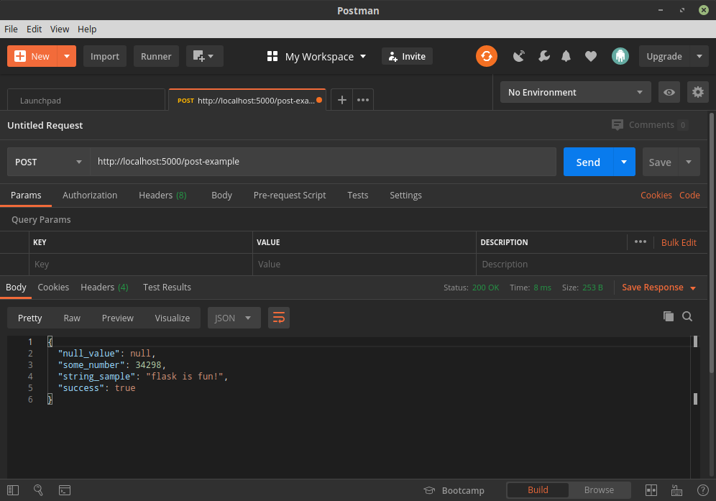The image size is (716, 501).
Task: Switch to the two-pane view icon
Action: pos(651,490)
